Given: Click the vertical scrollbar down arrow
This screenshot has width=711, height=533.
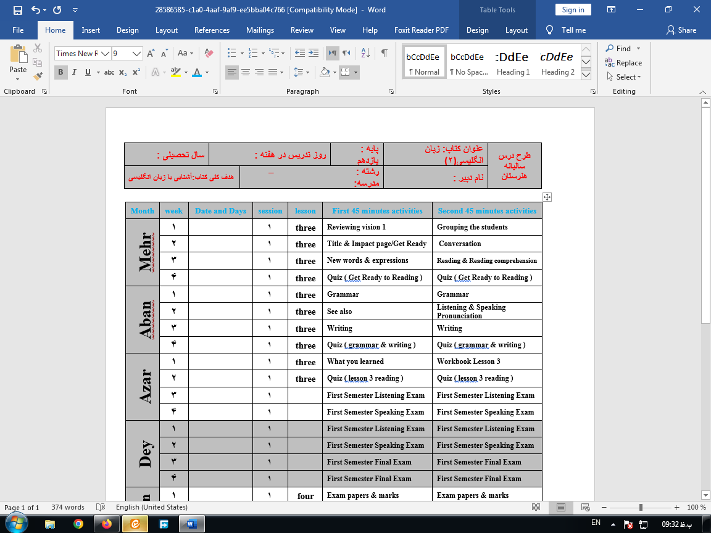Looking at the screenshot, I should click(705, 495).
